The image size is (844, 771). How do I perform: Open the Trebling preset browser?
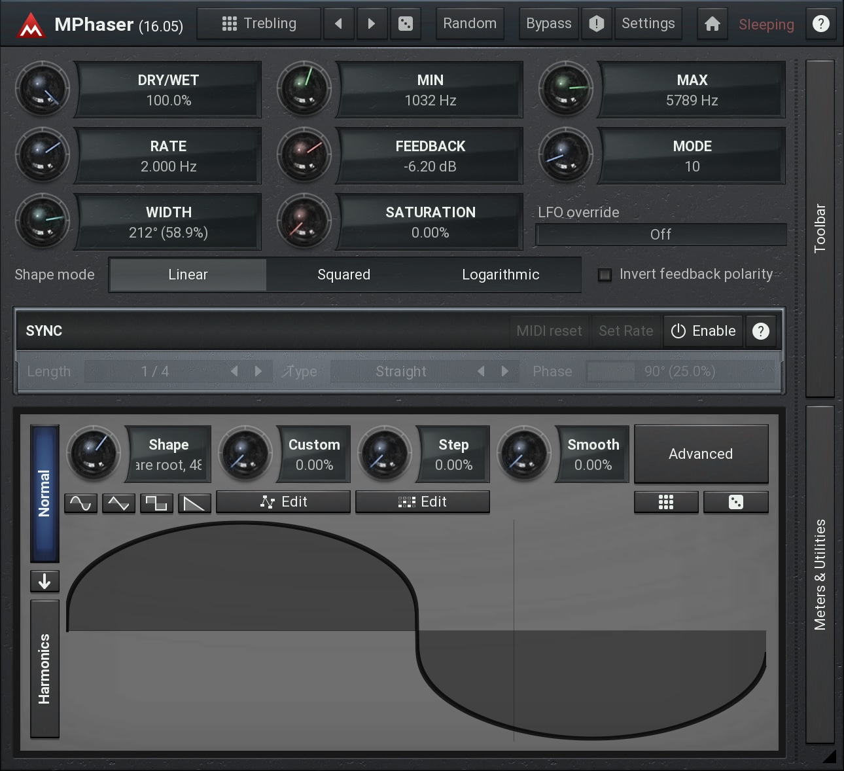(x=259, y=24)
